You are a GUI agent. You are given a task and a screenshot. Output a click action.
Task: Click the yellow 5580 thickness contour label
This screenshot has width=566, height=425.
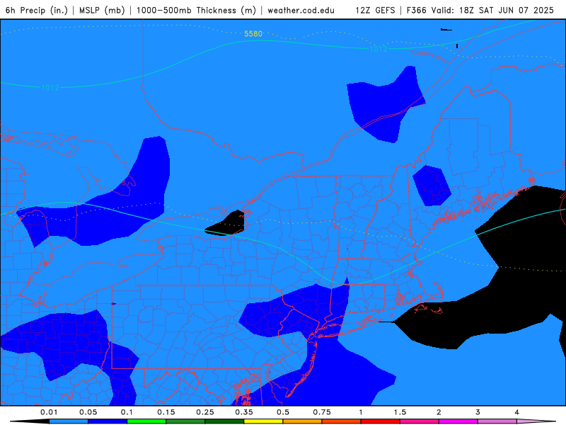[x=253, y=33]
